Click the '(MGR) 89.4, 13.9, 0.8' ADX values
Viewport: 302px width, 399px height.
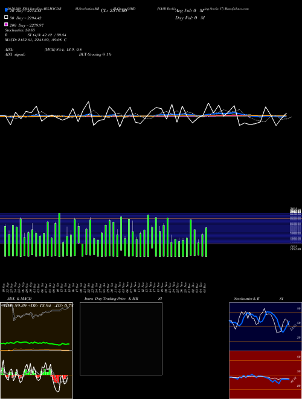[x=63, y=50]
